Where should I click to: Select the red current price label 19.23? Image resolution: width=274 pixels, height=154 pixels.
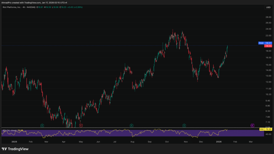click(268, 46)
